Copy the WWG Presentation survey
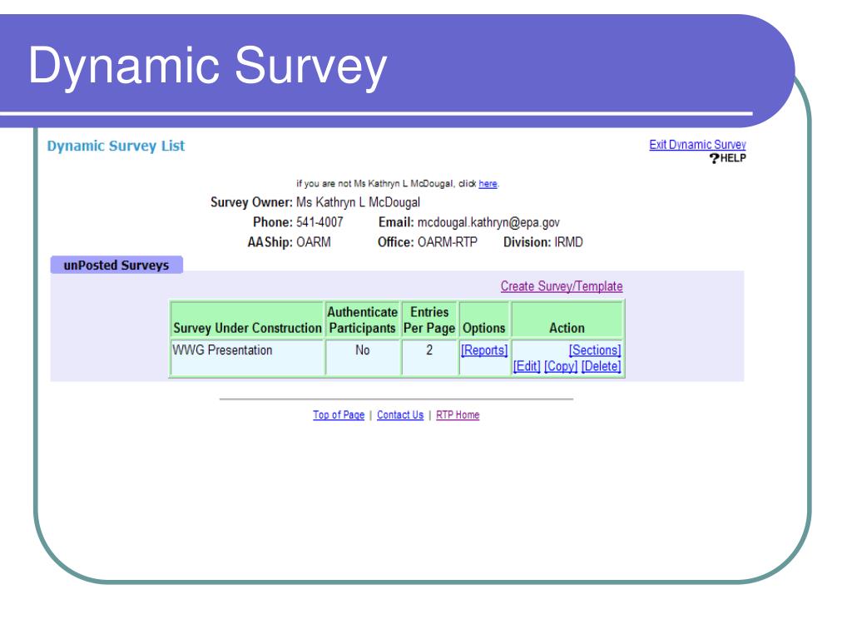The width and height of the screenshot is (852, 639). (x=561, y=366)
